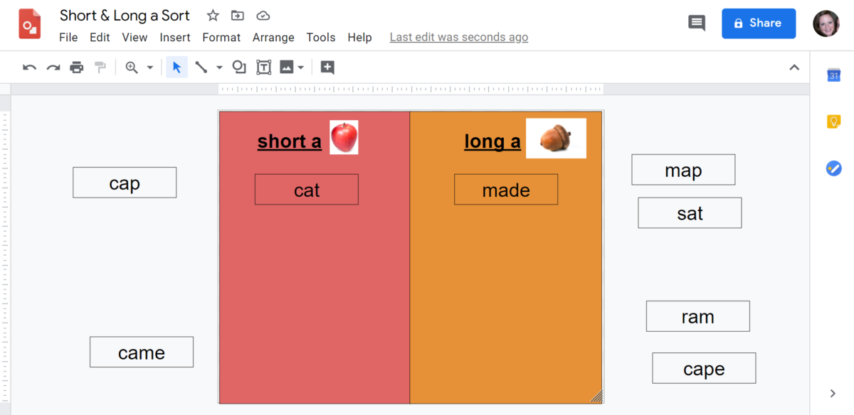
Task: Activate the paint format tool
Action: coord(100,68)
